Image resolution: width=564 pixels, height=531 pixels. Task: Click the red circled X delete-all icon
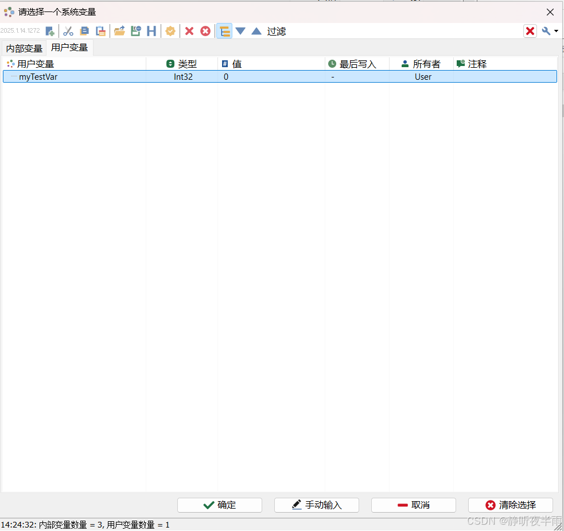[x=205, y=32]
